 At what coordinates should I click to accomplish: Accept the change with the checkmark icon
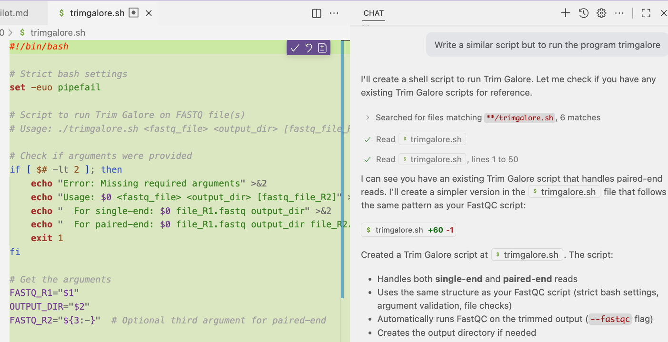[294, 48]
